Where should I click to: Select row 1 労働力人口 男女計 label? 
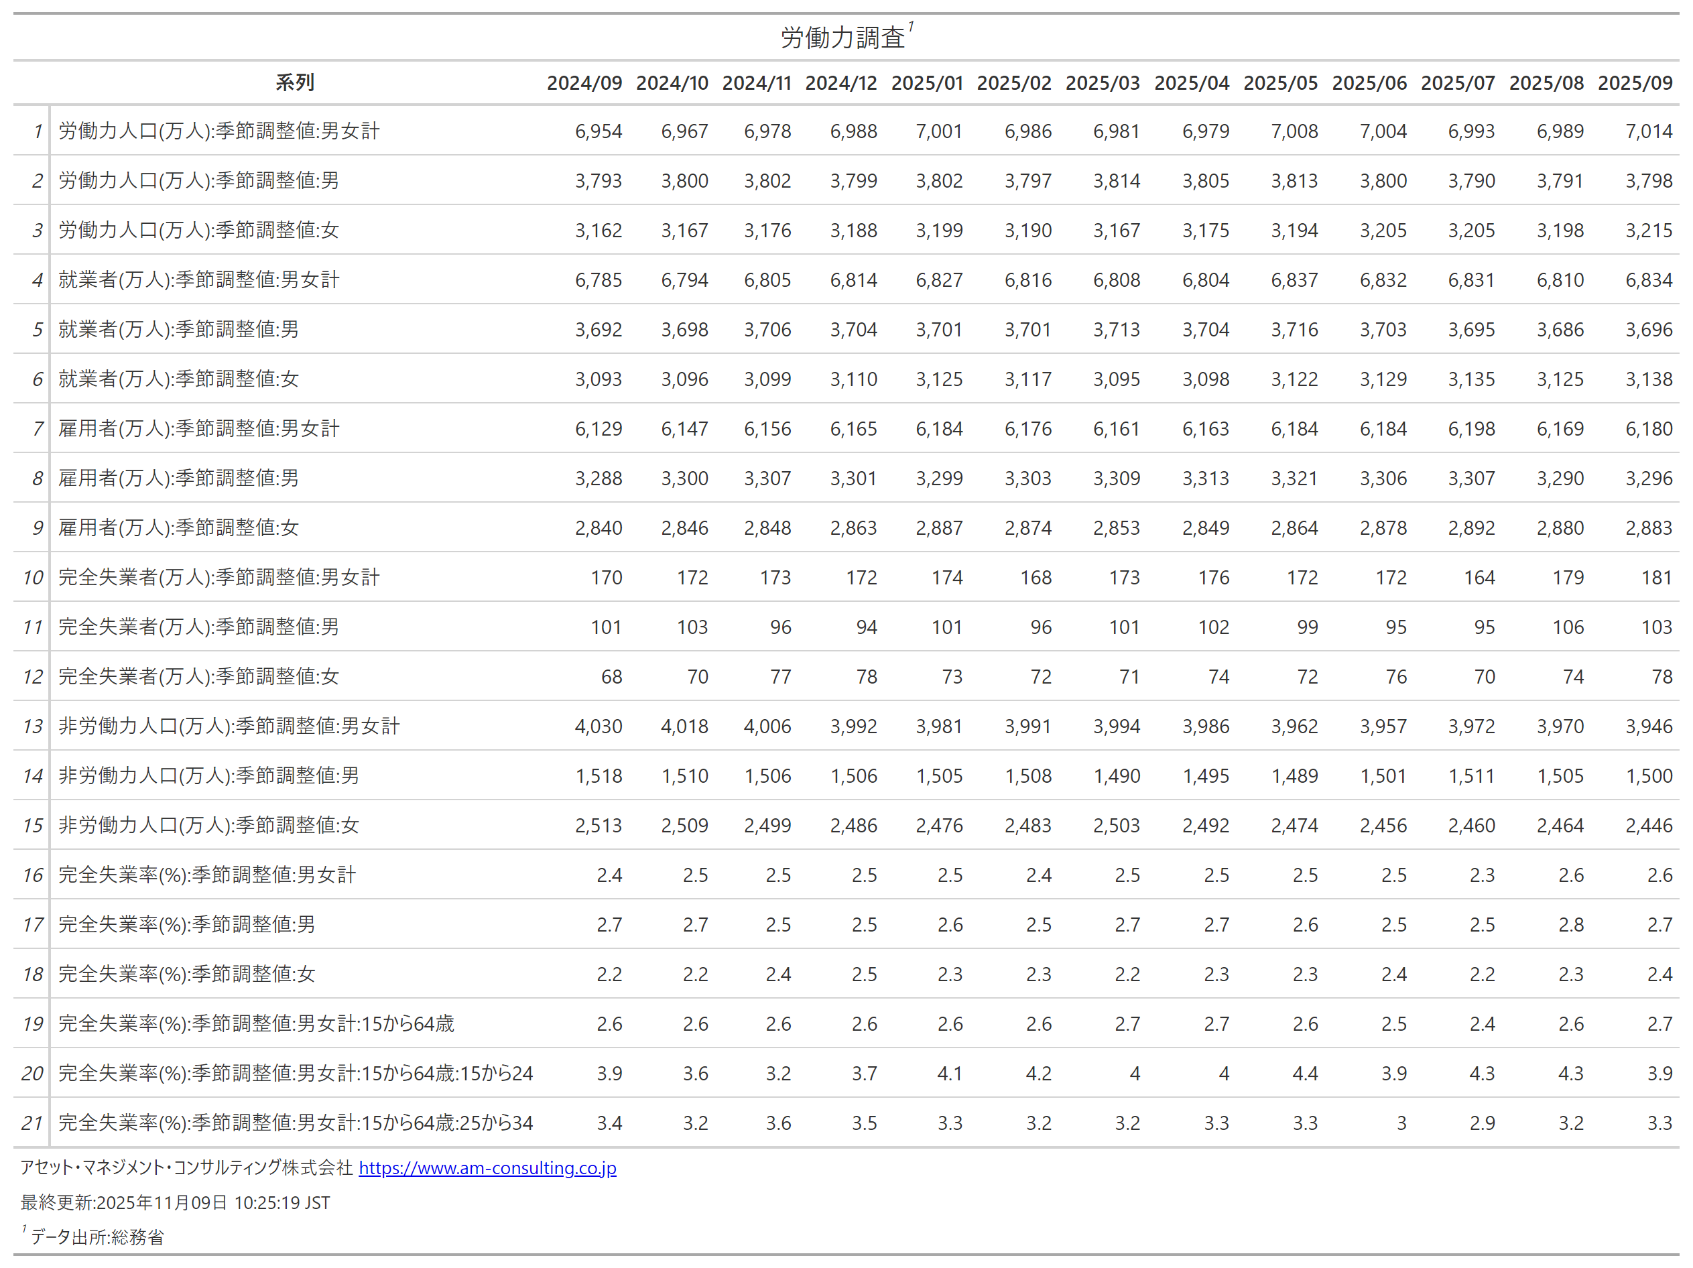tap(219, 131)
